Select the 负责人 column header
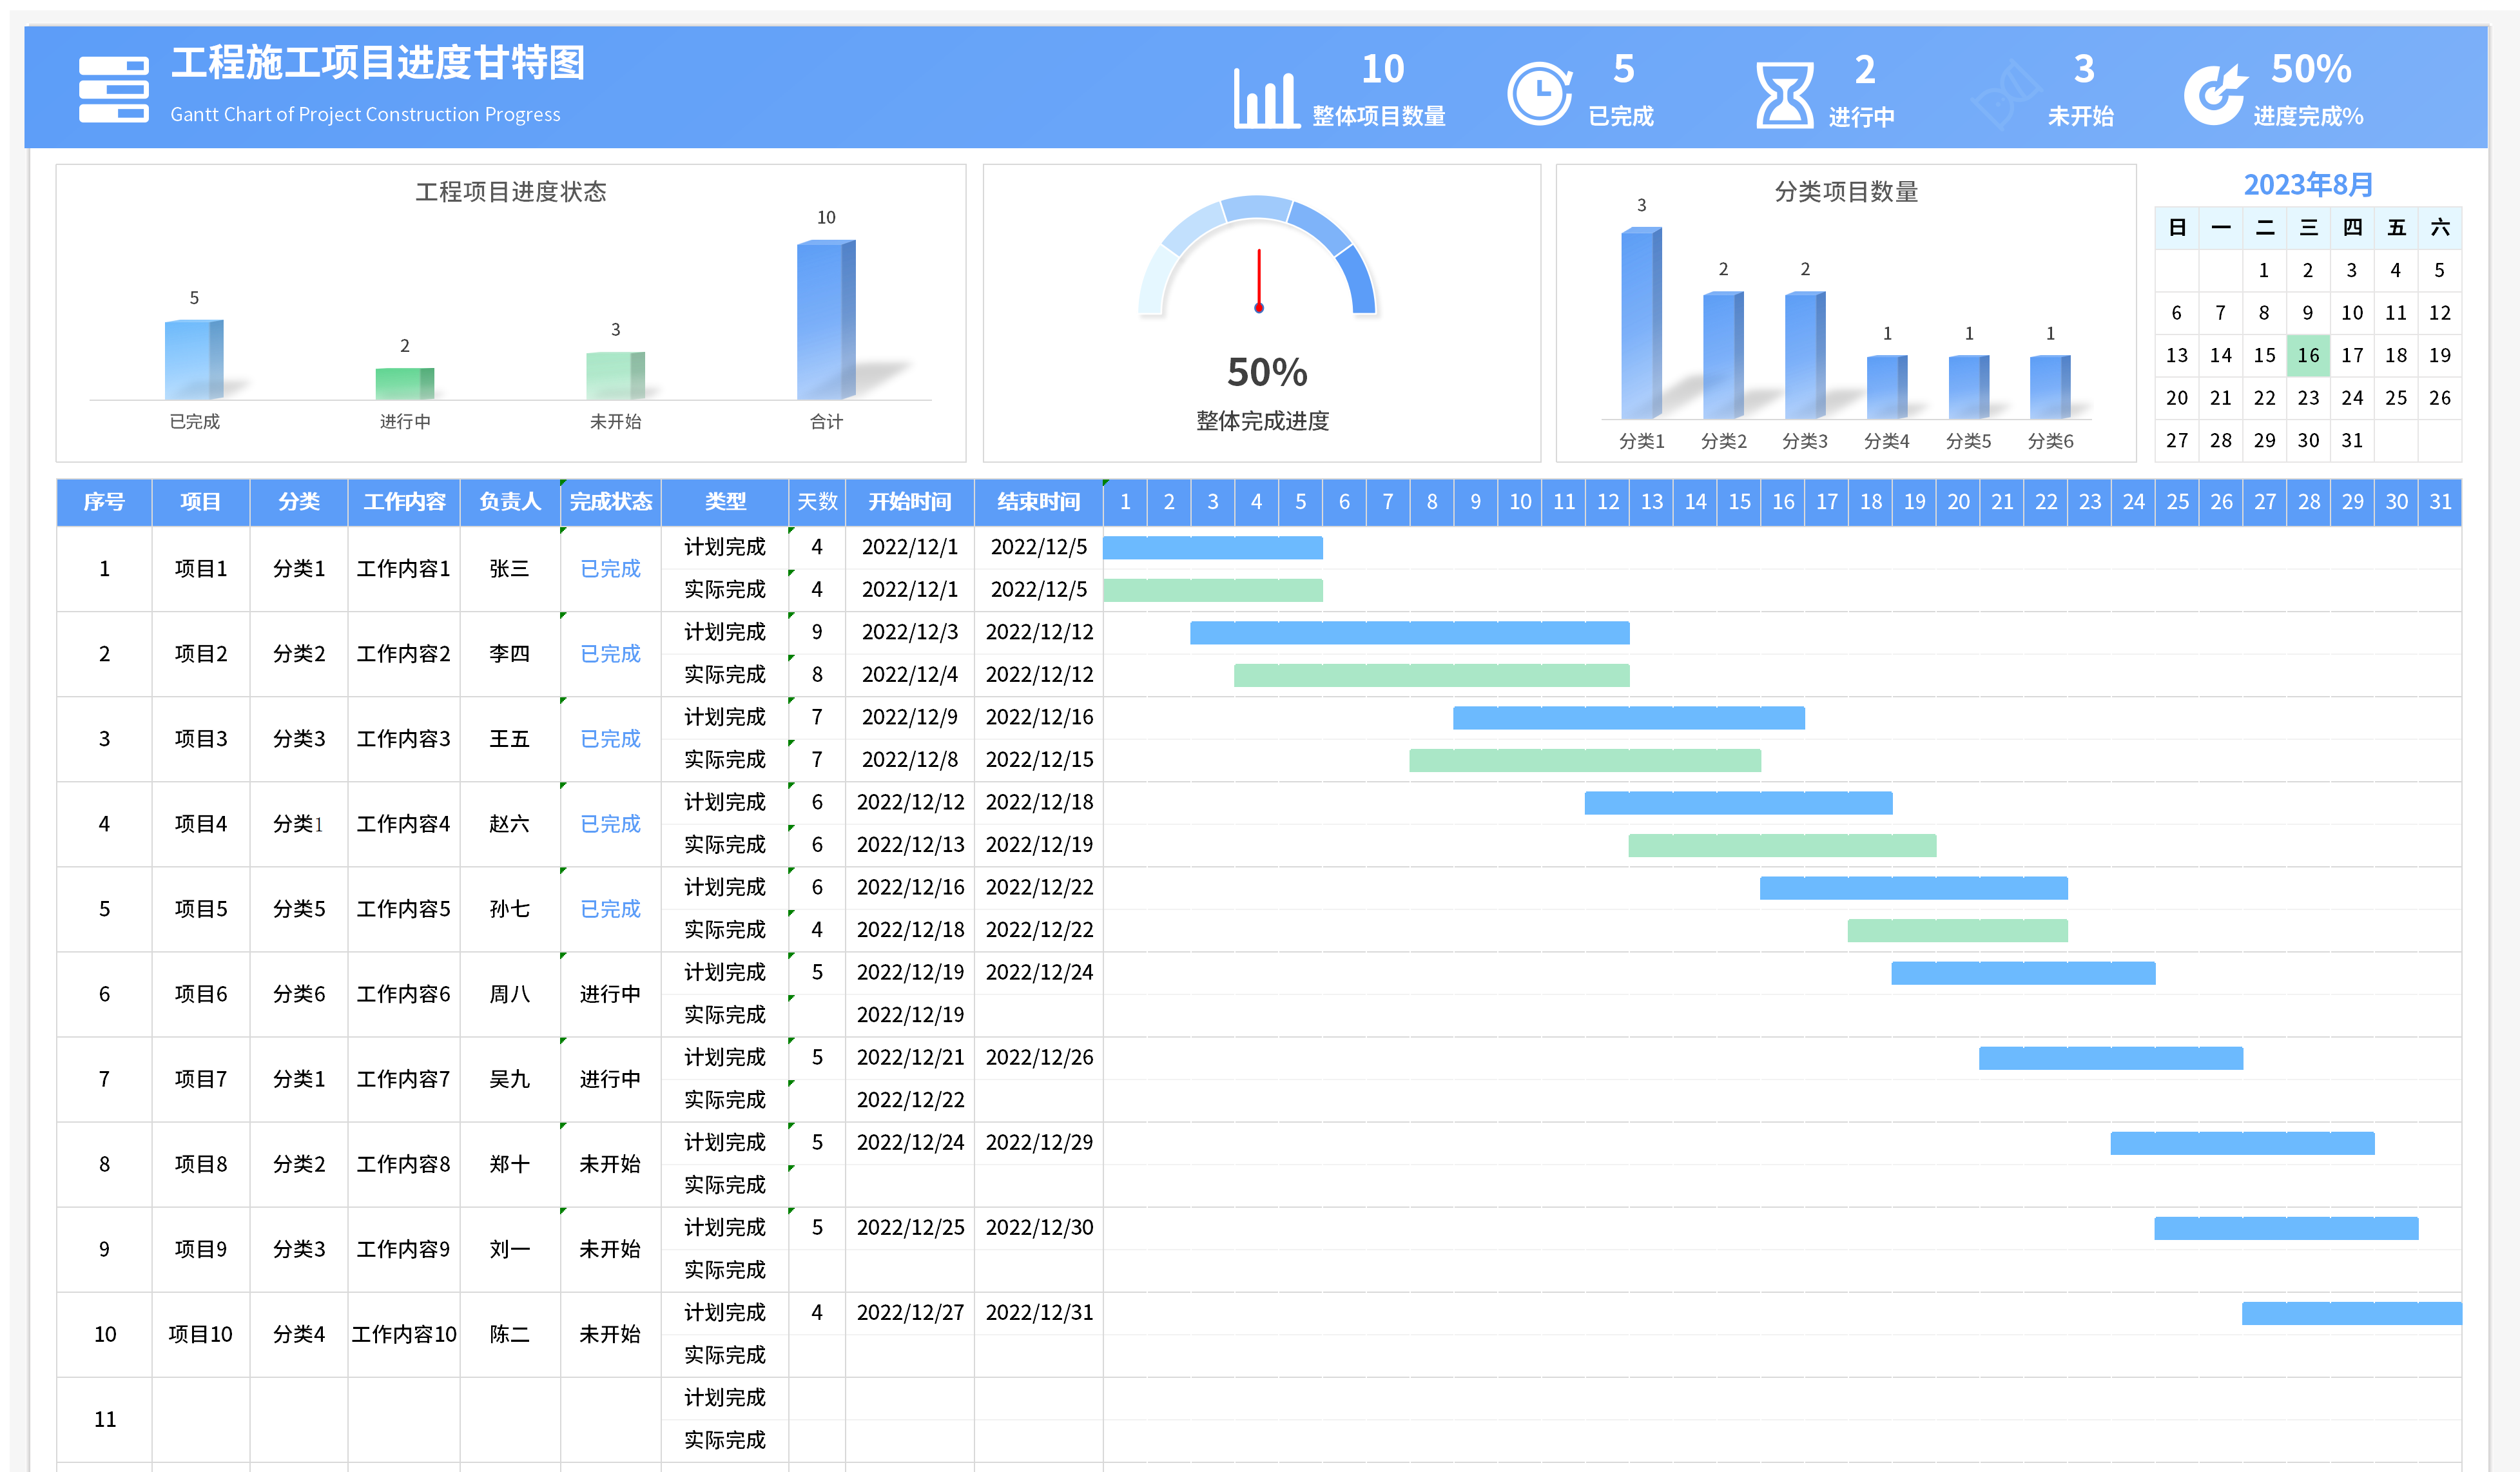Image resolution: width=2520 pixels, height=1472 pixels. [x=509, y=502]
